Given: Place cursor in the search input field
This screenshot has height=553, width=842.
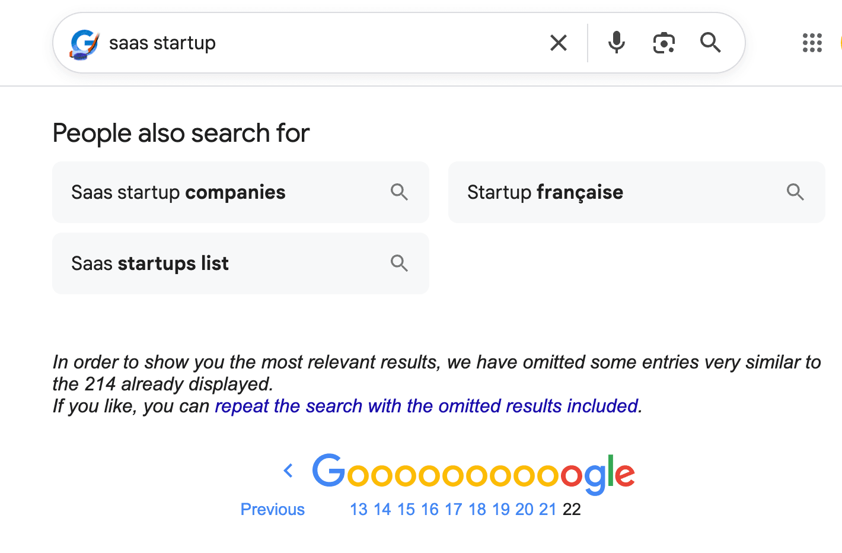Looking at the screenshot, I should (x=296, y=42).
